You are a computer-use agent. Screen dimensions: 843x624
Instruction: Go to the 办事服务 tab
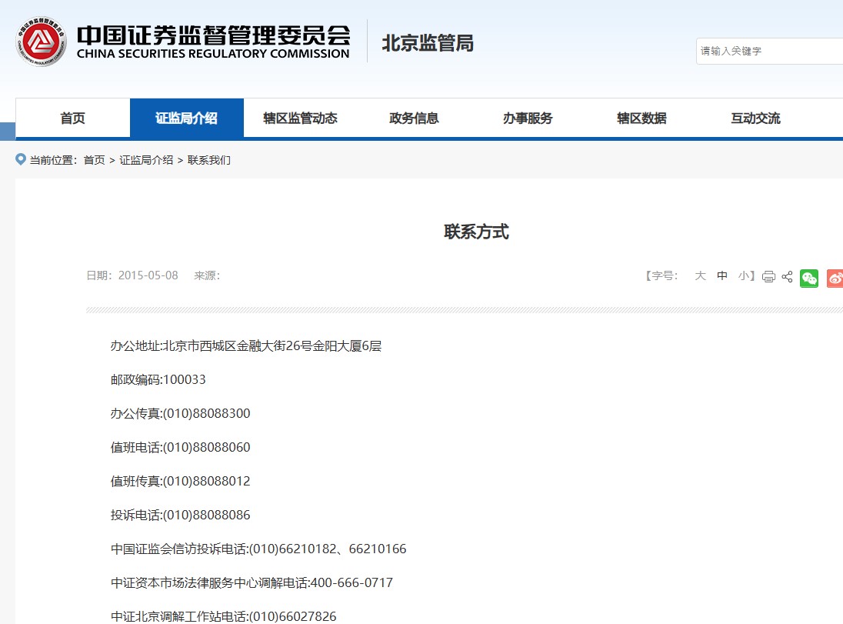[x=528, y=118]
